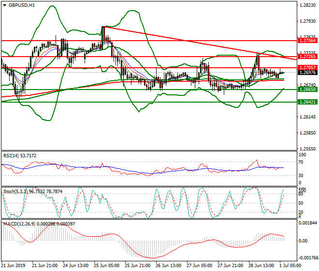
Task: Select the 1.26650 green support label
Action: (x=307, y=89)
